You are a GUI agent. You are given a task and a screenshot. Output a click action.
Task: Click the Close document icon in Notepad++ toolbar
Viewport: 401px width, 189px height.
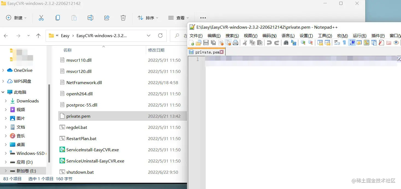[221, 43]
